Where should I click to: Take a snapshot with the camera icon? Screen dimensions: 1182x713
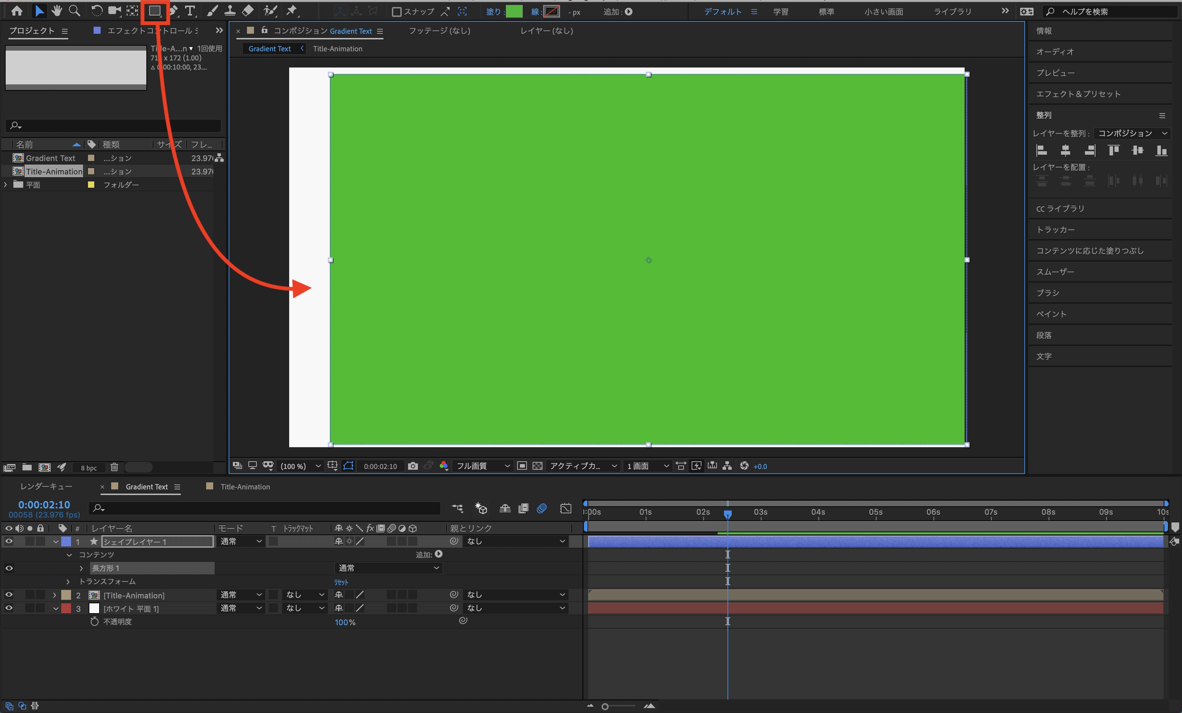pos(413,465)
